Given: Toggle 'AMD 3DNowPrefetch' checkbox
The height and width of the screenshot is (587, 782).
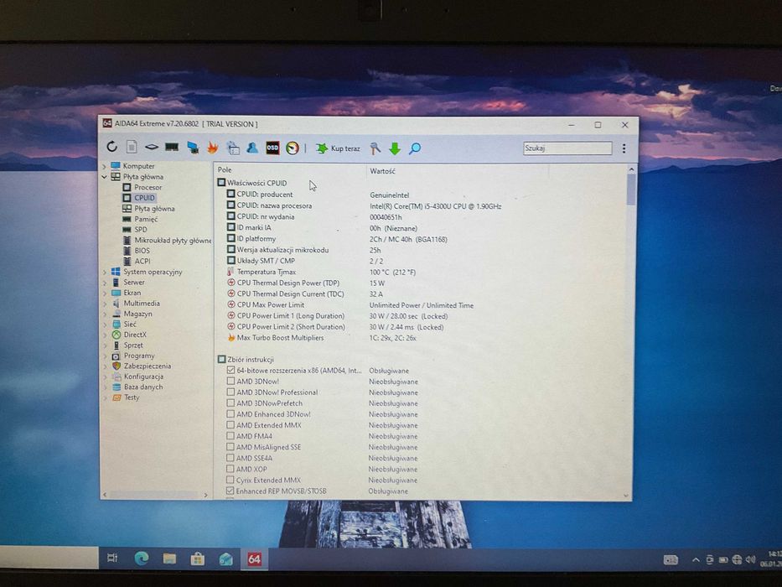Looking at the screenshot, I should [230, 403].
